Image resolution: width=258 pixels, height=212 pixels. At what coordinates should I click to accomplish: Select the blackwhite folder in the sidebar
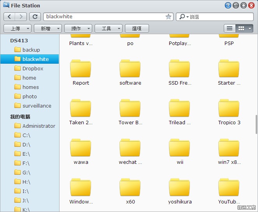tap(30, 59)
